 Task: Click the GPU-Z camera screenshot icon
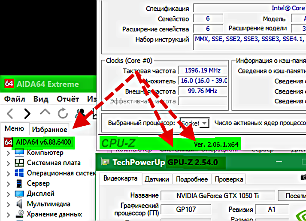[x=303, y=177]
